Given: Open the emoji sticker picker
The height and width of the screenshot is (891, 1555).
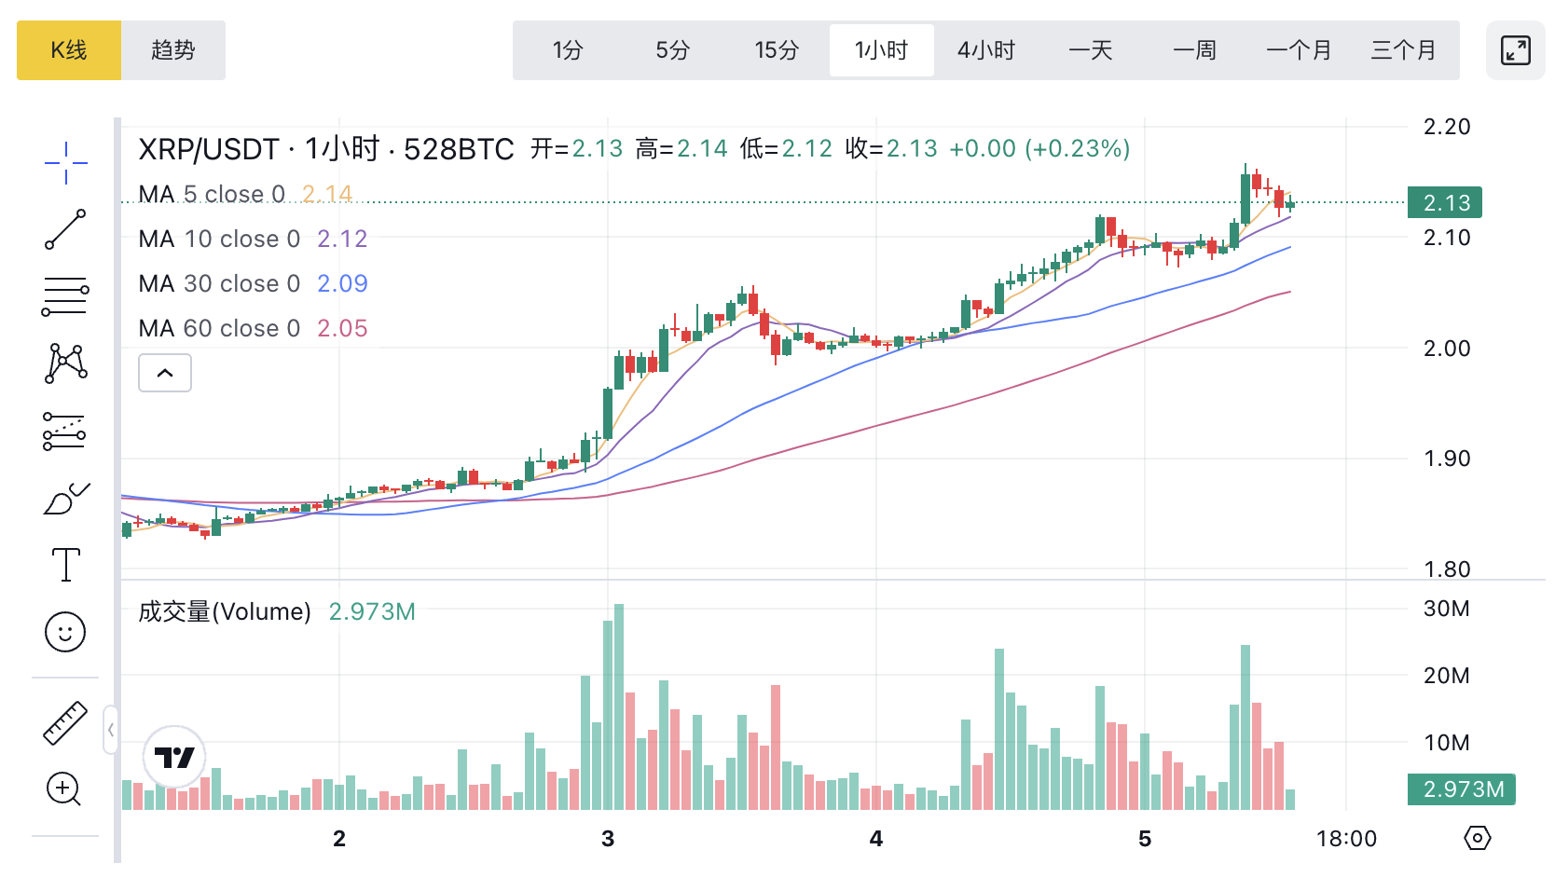Looking at the screenshot, I should pyautogui.click(x=65, y=632).
